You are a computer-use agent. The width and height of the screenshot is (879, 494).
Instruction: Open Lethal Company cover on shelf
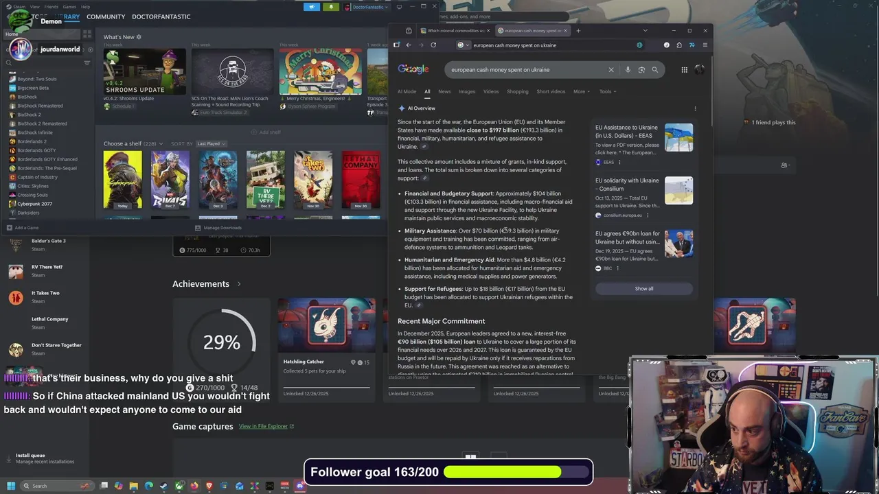(361, 180)
